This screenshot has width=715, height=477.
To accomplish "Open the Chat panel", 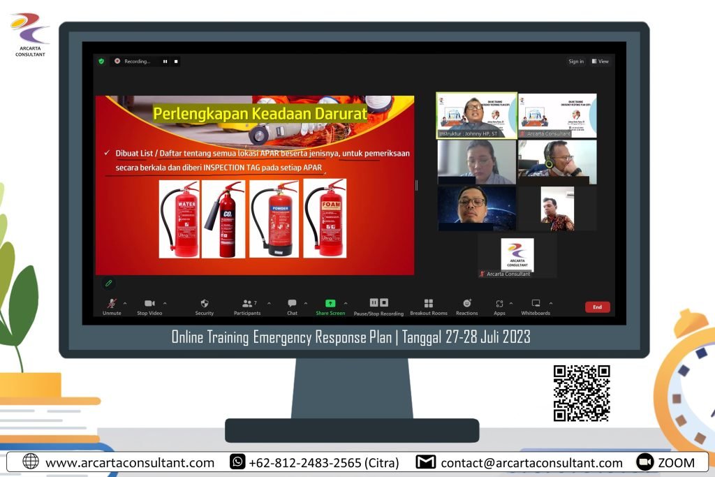I will click(x=292, y=304).
